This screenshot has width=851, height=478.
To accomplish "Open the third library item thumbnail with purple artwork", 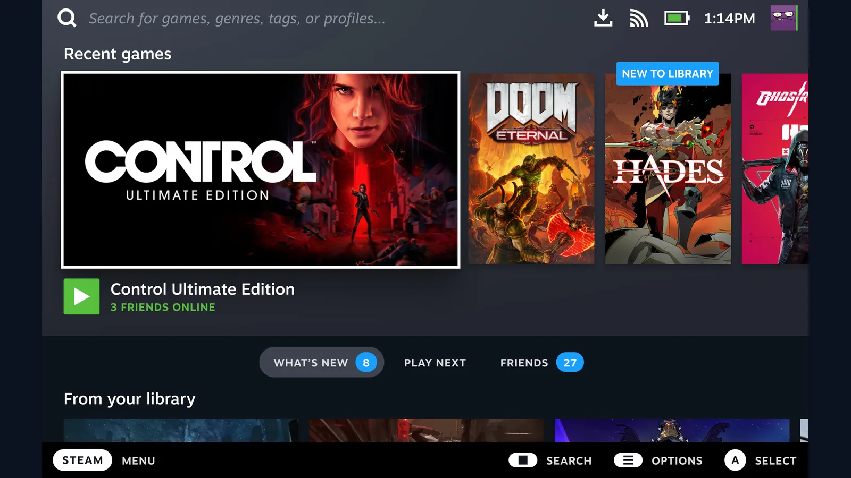I will [672, 430].
